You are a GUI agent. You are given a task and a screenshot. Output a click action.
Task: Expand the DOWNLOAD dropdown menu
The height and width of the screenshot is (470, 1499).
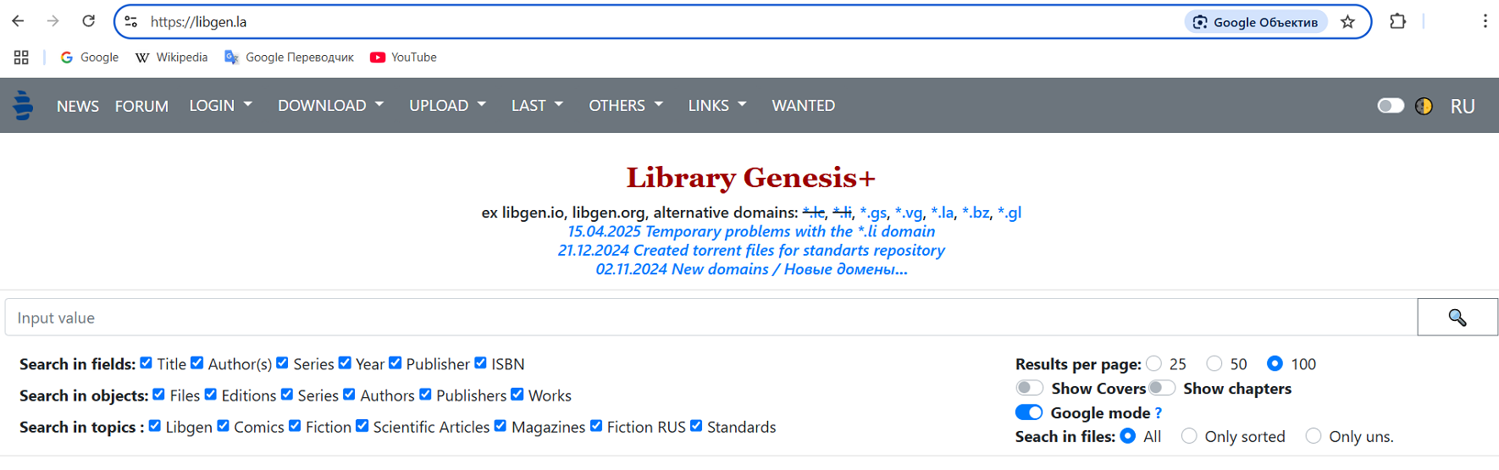click(x=331, y=105)
